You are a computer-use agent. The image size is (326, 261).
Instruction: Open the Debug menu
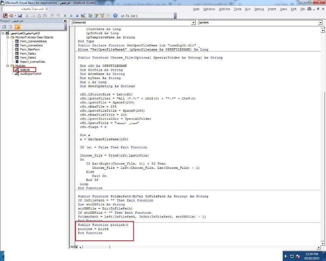click(x=259, y=9)
